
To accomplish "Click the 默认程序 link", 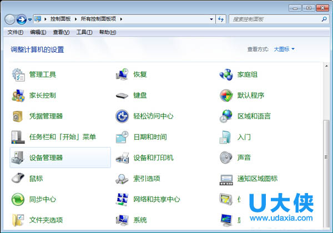I will click(x=250, y=95).
